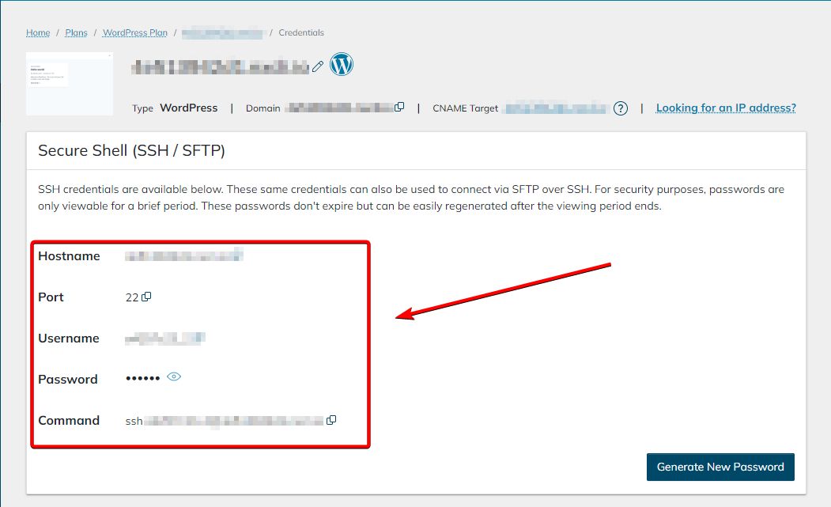
Task: Click the ssh command text string
Action: (x=221, y=420)
